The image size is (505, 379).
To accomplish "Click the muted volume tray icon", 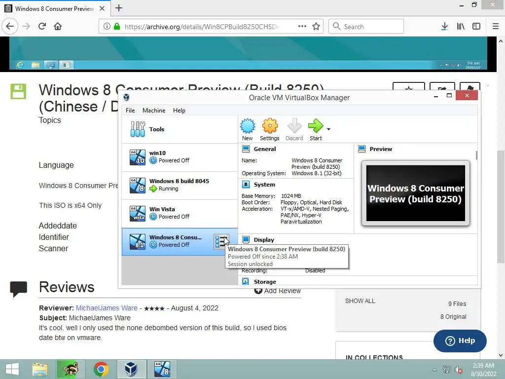I will point(458,370).
